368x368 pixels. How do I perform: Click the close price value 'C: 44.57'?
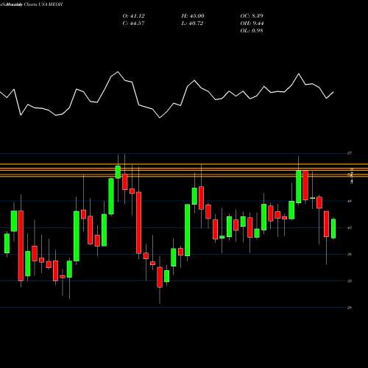133,24
